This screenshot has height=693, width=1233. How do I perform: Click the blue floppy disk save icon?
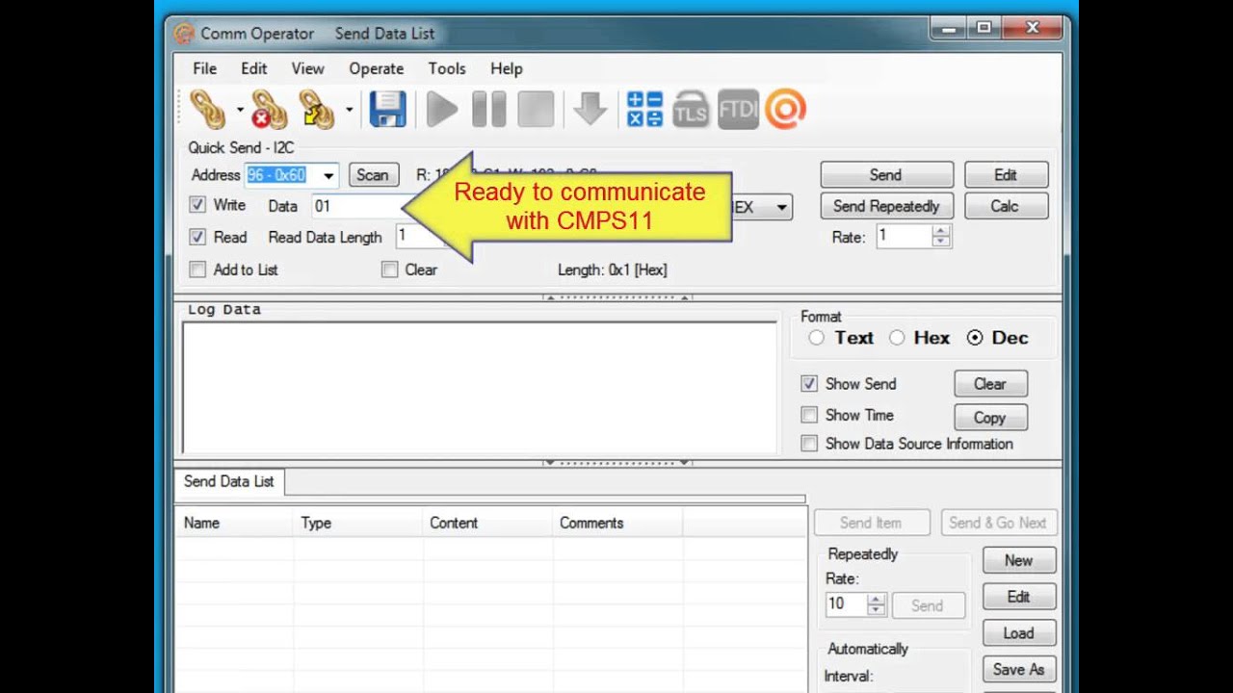tap(387, 109)
